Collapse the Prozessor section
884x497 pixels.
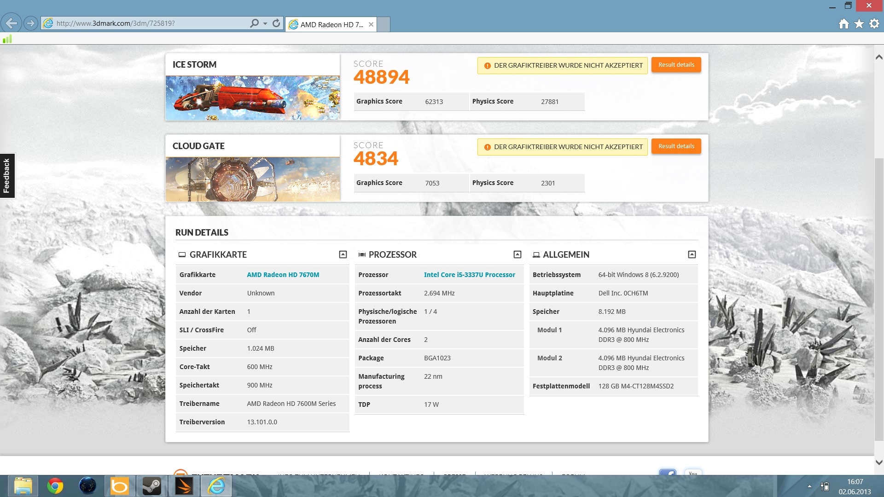[x=518, y=254]
